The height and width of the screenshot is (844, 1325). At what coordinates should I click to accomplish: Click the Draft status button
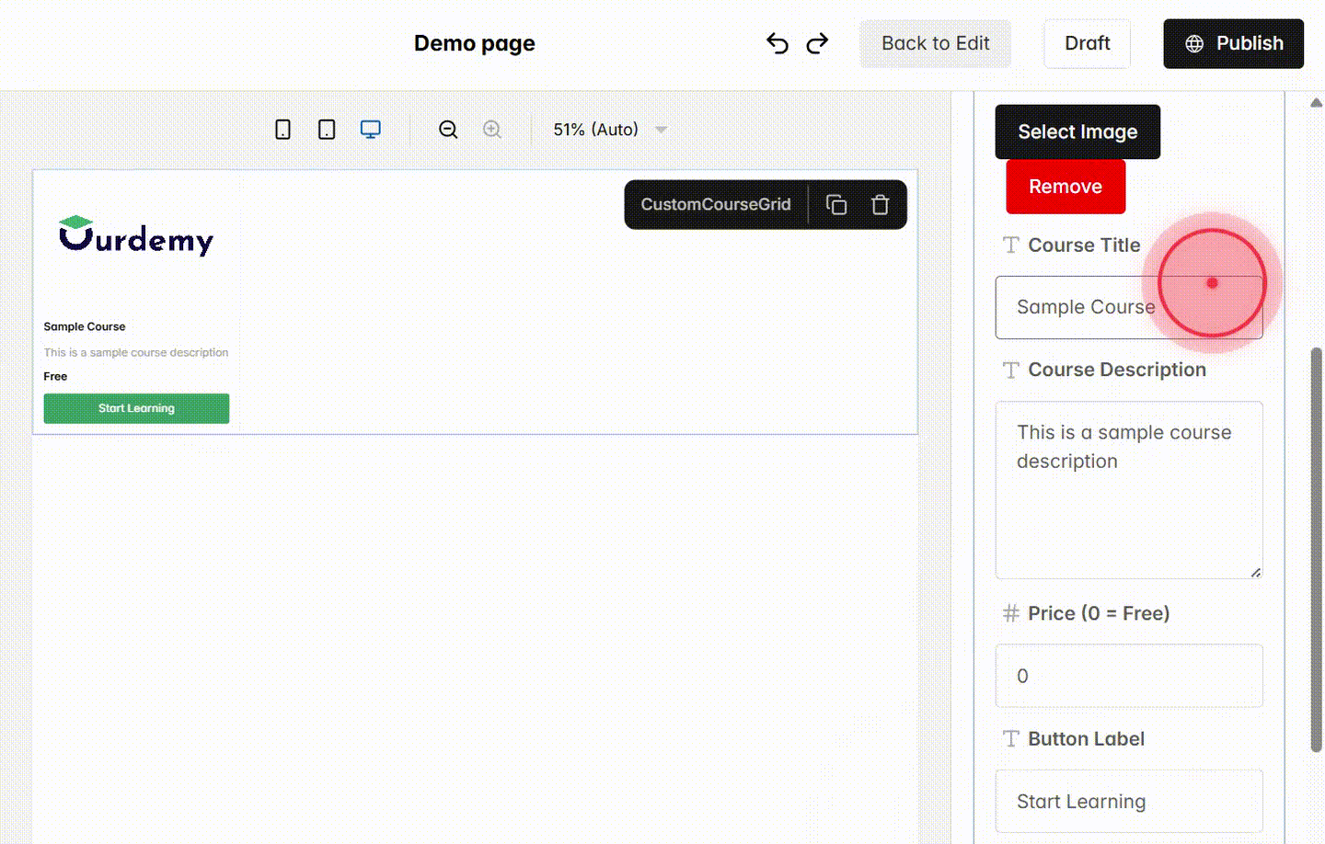coord(1087,42)
